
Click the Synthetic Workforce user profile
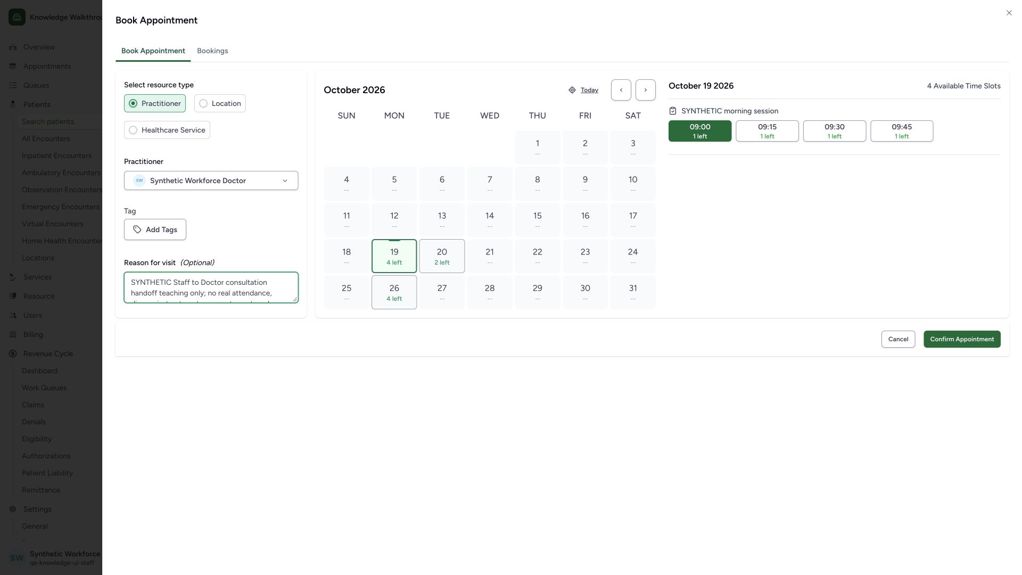54,557
